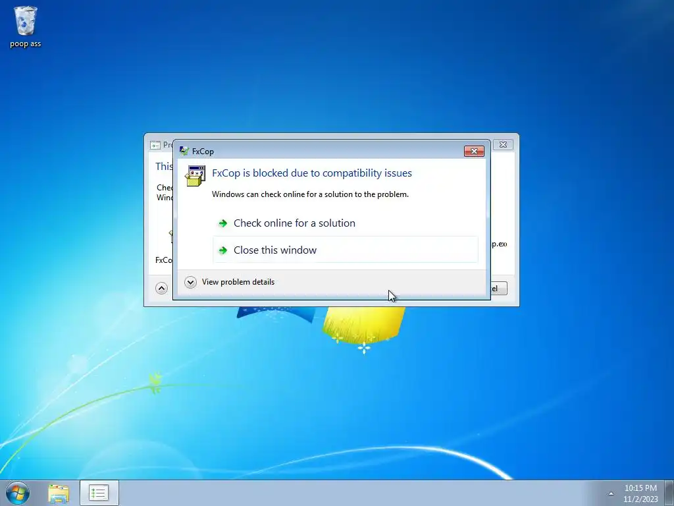This screenshot has width=674, height=506.
Task: Close the FxCop dialog with red X
Action: (474, 151)
